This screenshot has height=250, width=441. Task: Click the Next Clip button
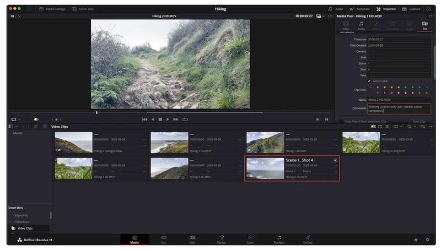(419, 121)
